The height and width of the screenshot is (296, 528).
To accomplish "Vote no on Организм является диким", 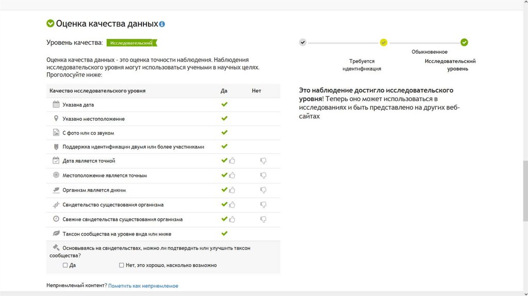I will (x=263, y=190).
